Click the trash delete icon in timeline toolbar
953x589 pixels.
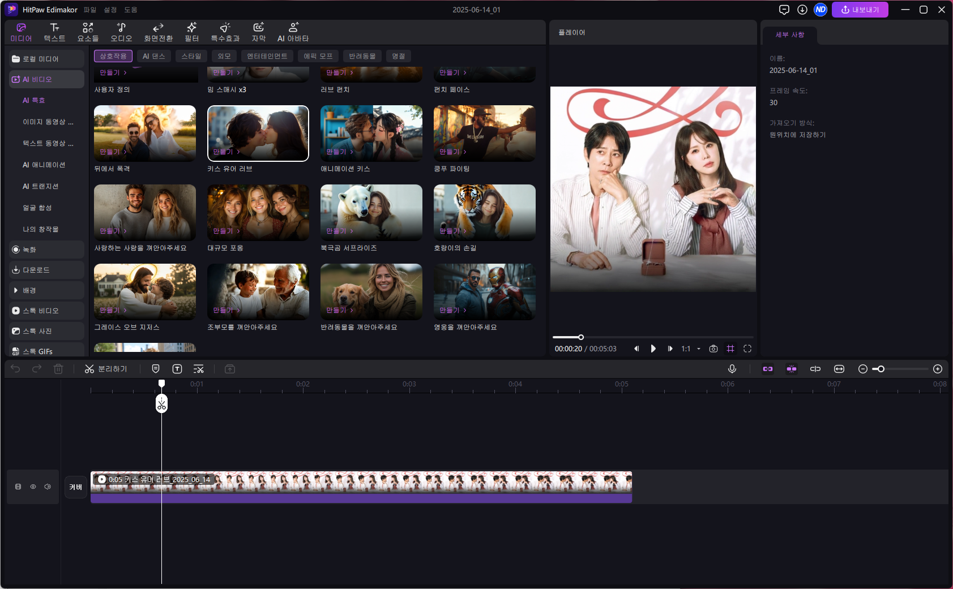coord(58,369)
